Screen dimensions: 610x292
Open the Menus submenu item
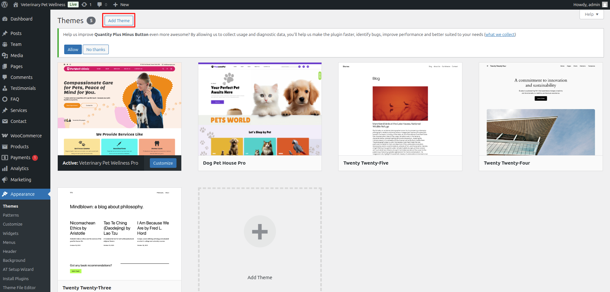pos(9,243)
